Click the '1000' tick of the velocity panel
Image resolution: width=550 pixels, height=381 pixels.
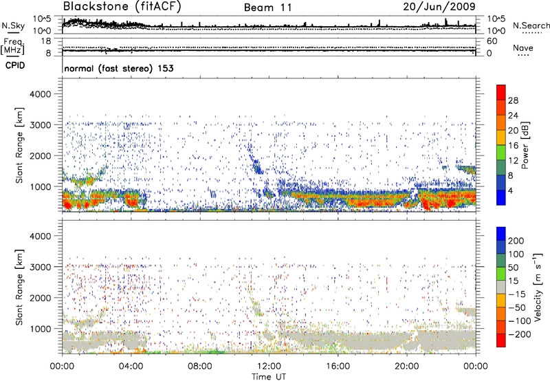(x=41, y=329)
